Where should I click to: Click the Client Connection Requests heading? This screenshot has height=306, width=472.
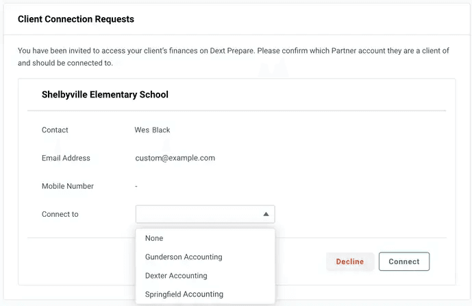[x=76, y=19]
